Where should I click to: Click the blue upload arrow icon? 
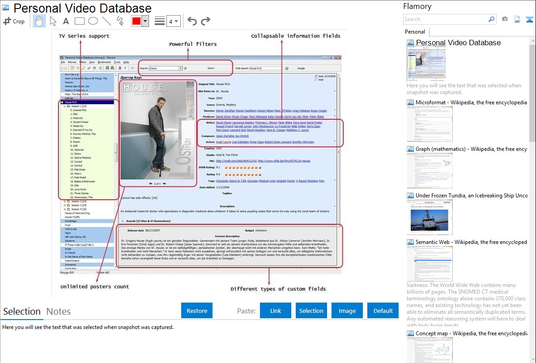[x=529, y=20]
